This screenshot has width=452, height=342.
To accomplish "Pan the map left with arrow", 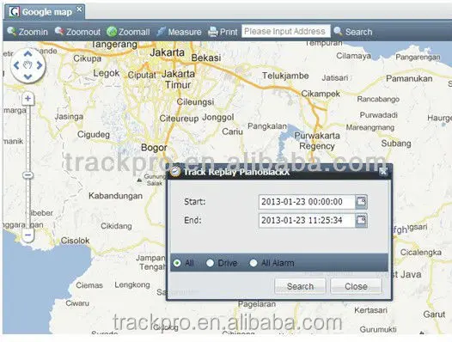I will click(16, 65).
